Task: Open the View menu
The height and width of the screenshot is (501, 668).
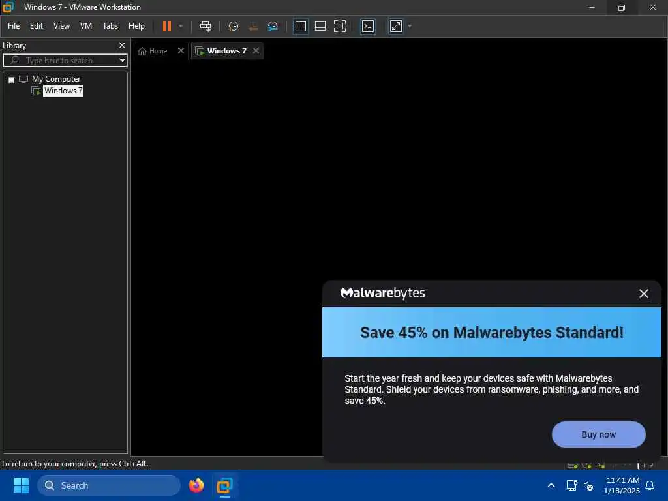Action: click(x=61, y=26)
